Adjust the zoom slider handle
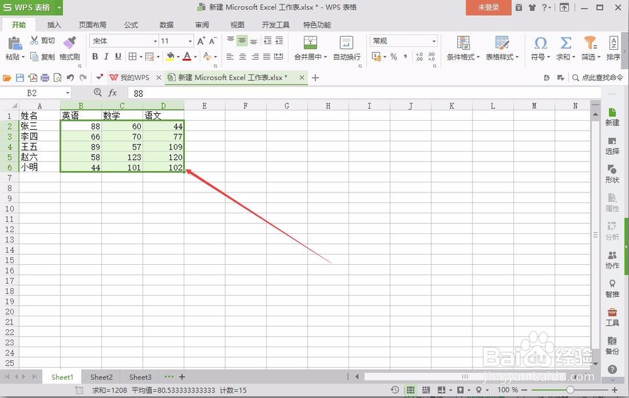Image resolution: width=629 pixels, height=398 pixels. 570,390
